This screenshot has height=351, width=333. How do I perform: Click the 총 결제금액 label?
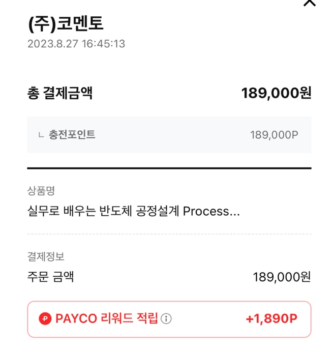59,93
